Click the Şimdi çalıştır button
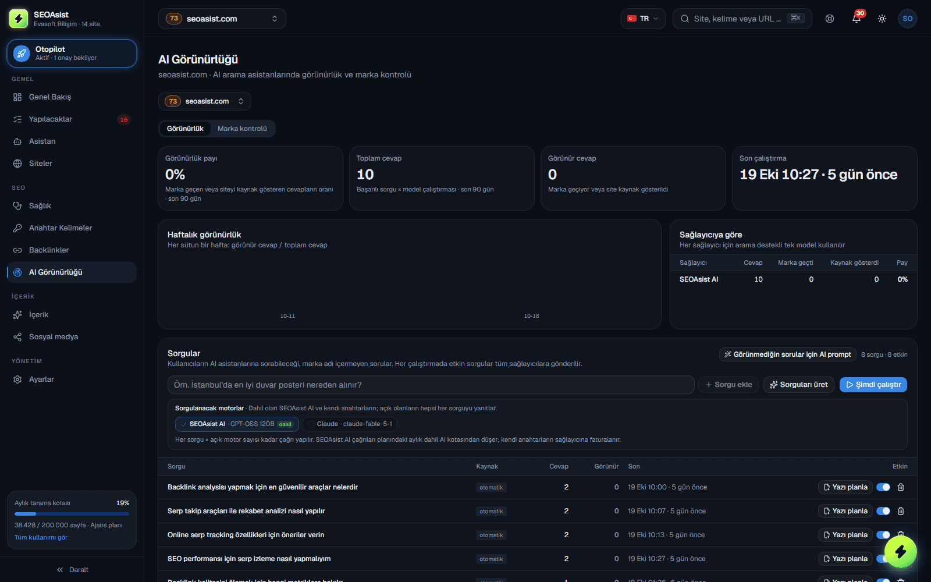Viewport: 931px width, 582px height. [x=873, y=385]
